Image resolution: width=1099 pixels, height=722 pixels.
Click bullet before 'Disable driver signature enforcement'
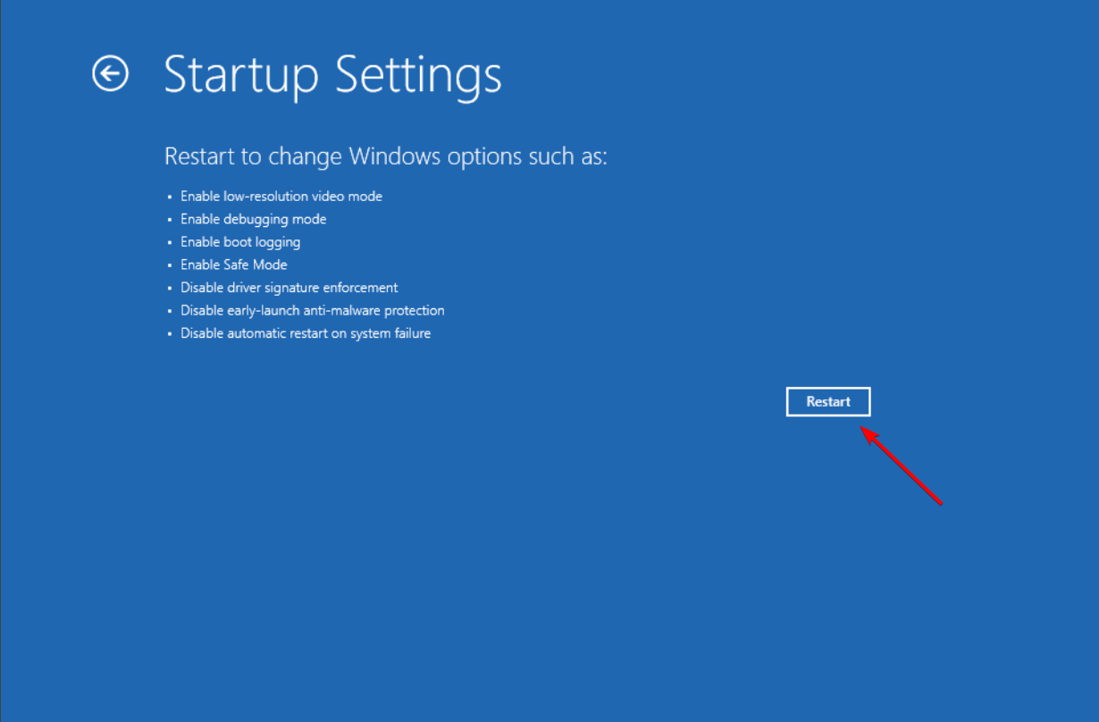pyautogui.click(x=169, y=288)
